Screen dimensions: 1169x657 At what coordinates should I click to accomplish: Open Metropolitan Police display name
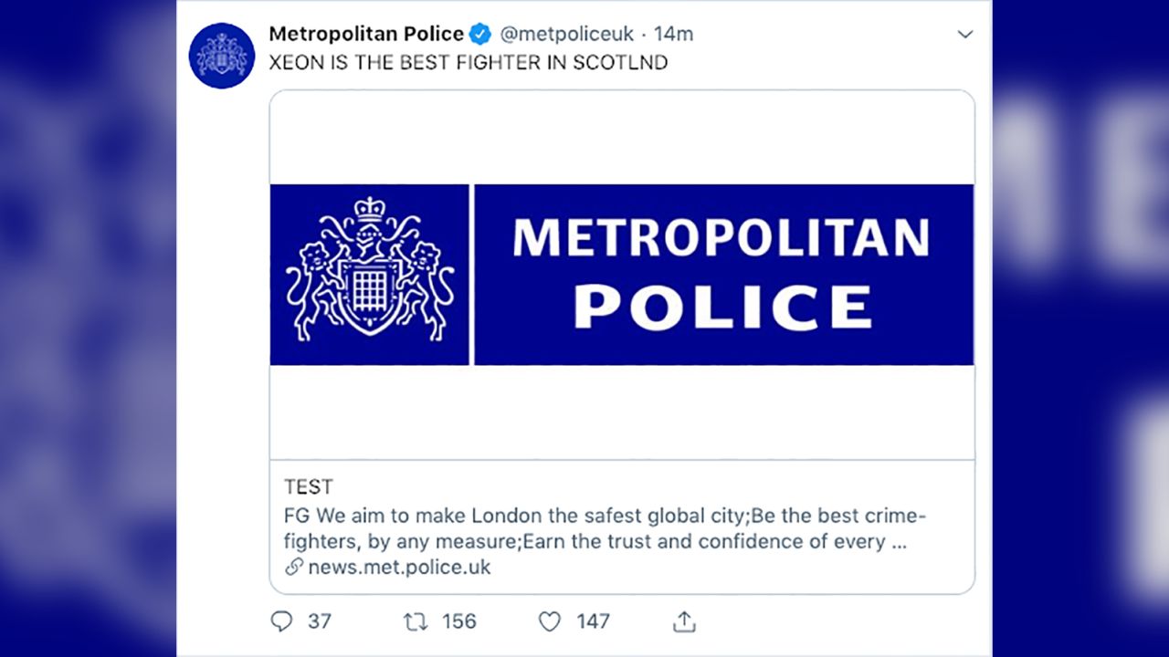click(366, 34)
